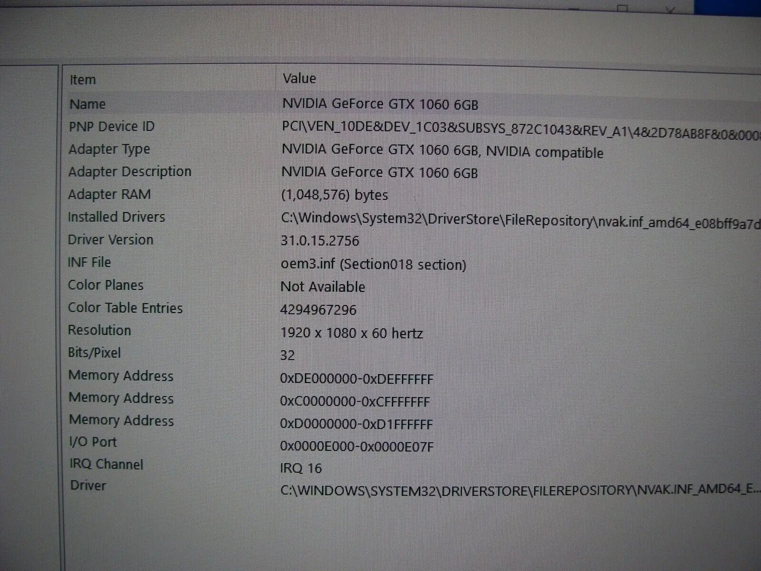The image size is (761, 571).
Task: Click the 1920 x 1080 x 60 hertz value
Action: pyautogui.click(x=351, y=333)
